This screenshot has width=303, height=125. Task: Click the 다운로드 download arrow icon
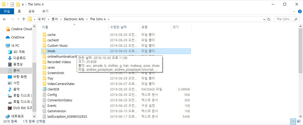point(10,58)
